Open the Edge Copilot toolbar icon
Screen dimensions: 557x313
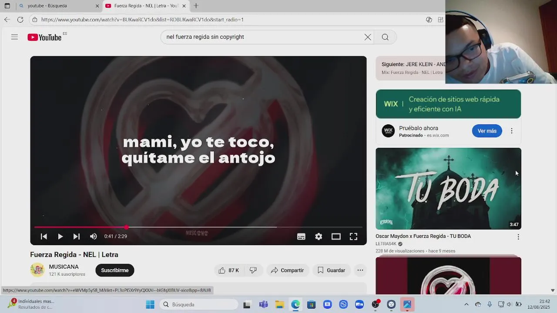(x=429, y=20)
